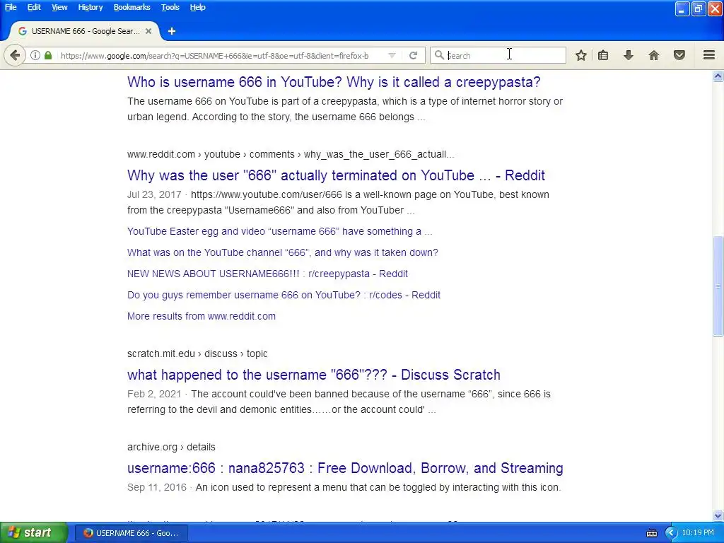The width and height of the screenshot is (724, 543).
Task: Open 'YouTube Easter egg and video' sublink
Action: pos(280,231)
